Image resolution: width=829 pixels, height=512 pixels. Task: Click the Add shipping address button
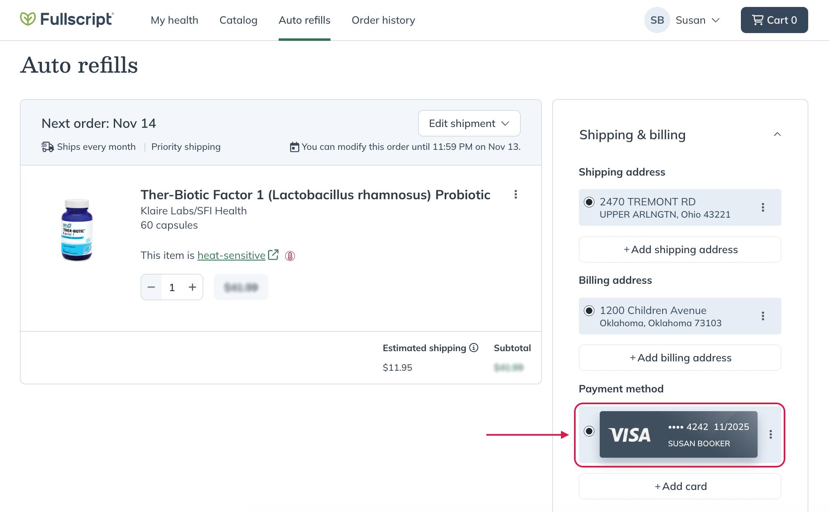click(x=680, y=249)
